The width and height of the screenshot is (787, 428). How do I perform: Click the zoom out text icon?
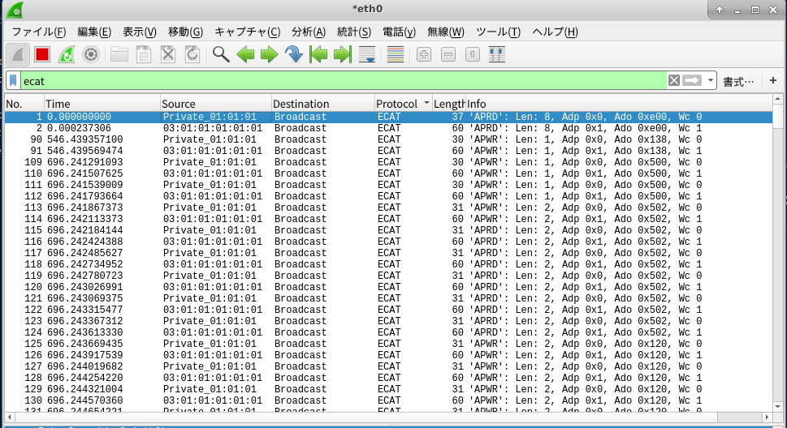(x=448, y=54)
